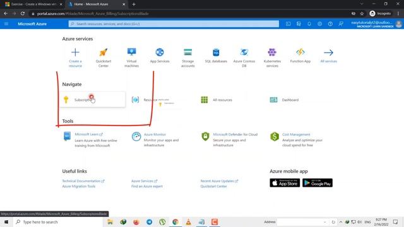The image size is (404, 227).
Task: Click the Microsoft Azure home title
Action: tap(32, 24)
